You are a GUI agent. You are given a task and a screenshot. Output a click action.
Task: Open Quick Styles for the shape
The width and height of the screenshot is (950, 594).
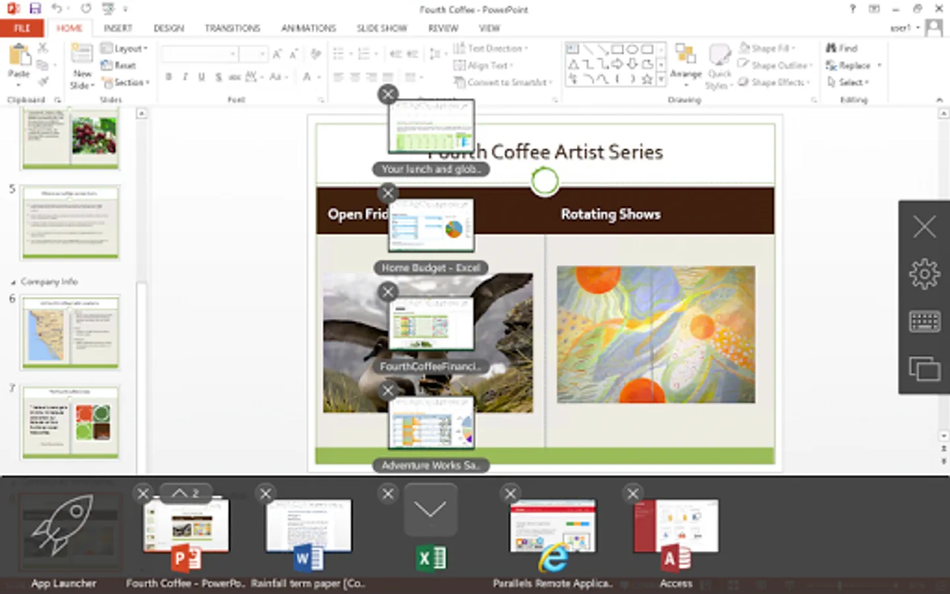pyautogui.click(x=718, y=67)
